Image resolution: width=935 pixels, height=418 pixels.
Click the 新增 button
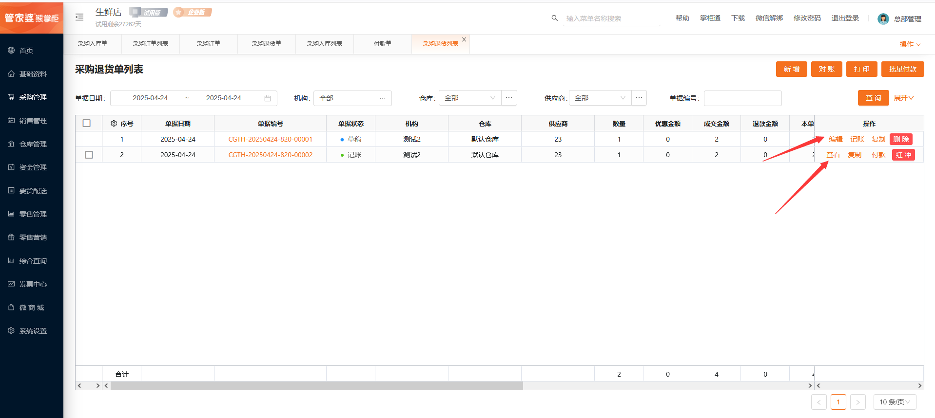pyautogui.click(x=792, y=69)
